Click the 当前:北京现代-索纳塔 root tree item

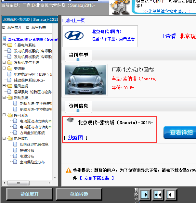click(x=33, y=39)
